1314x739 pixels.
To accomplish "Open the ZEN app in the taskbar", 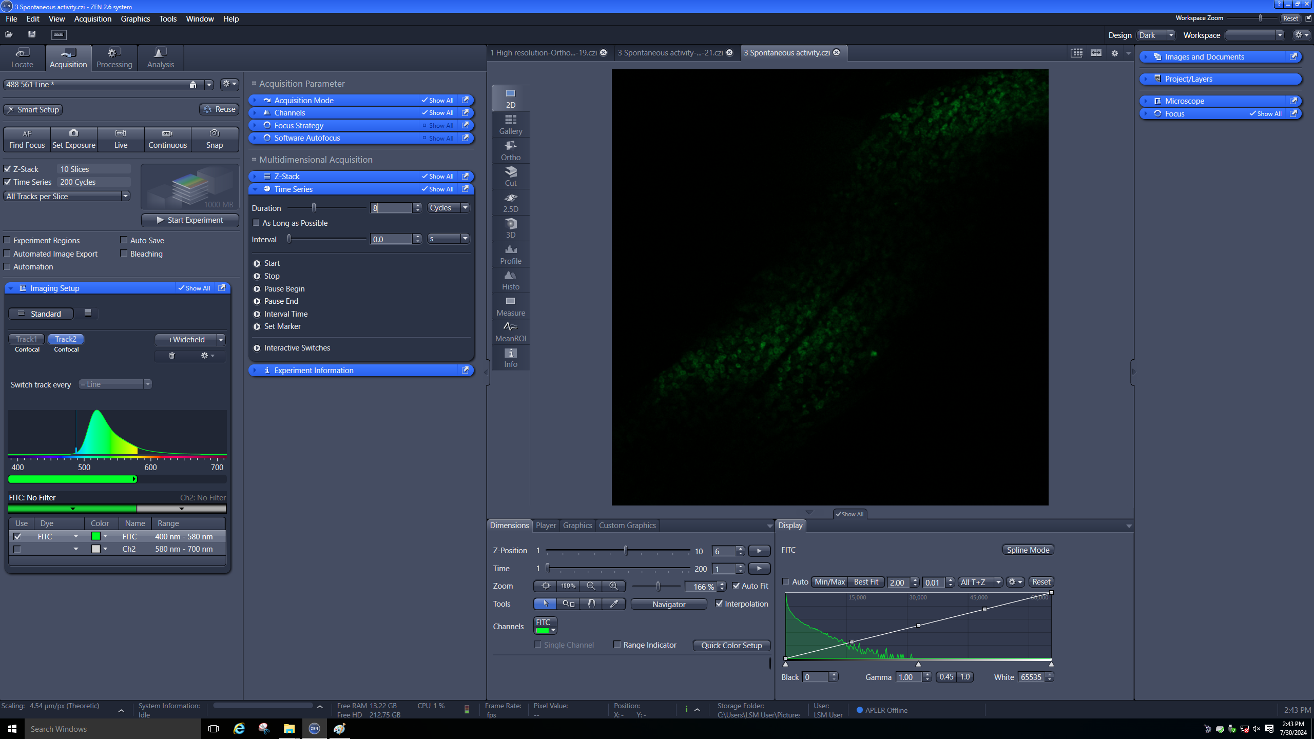I will (314, 728).
